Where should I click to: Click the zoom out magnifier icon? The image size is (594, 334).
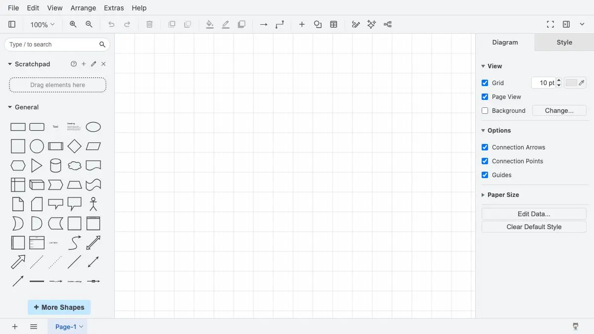(89, 24)
